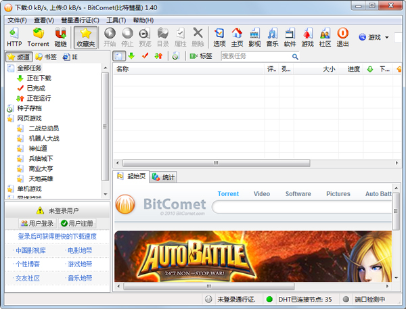This screenshot has height=309, width=406.
Task: Filter tasks by completed red checkmark
Action: coord(145,55)
